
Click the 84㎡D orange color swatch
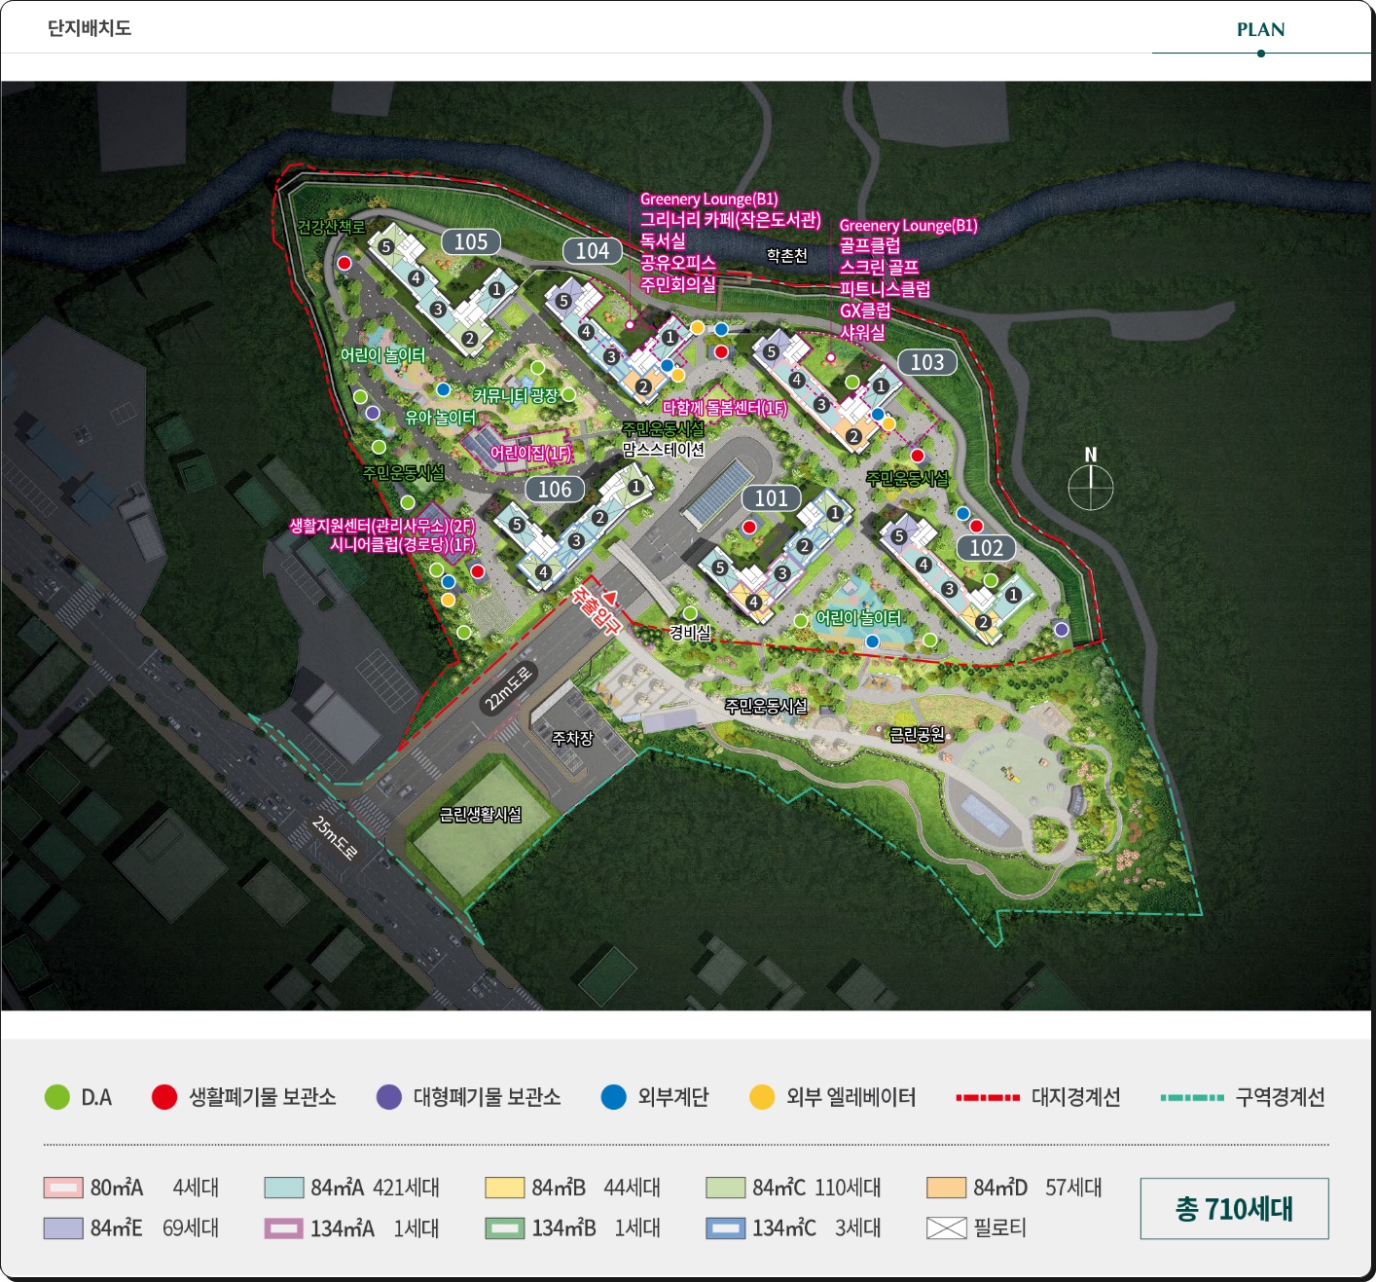click(x=947, y=1188)
